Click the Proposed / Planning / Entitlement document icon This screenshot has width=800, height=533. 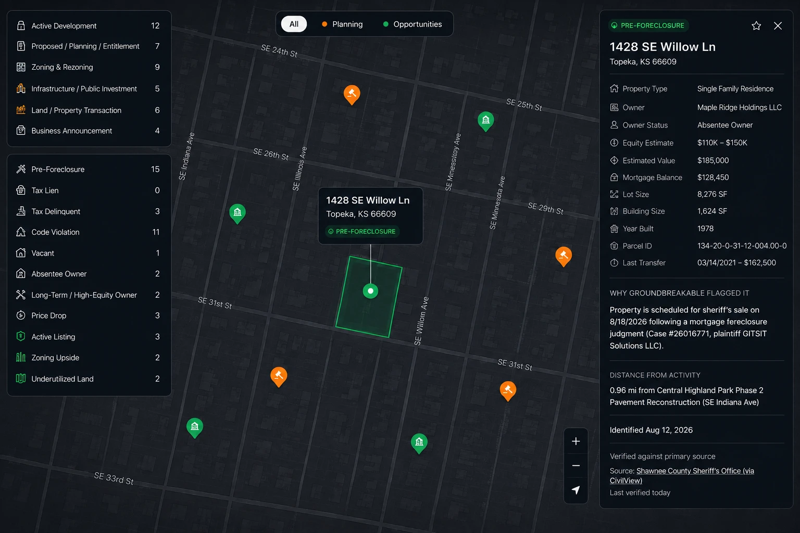pyautogui.click(x=21, y=46)
